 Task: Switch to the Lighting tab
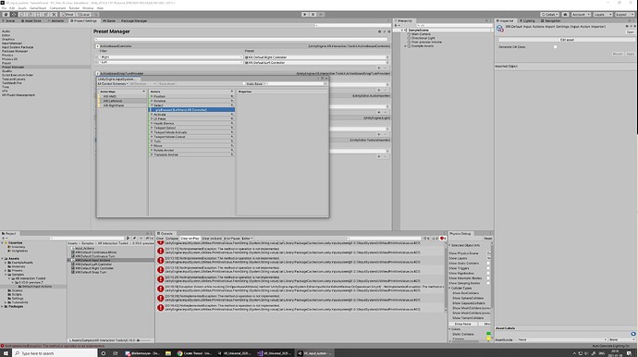(x=527, y=20)
